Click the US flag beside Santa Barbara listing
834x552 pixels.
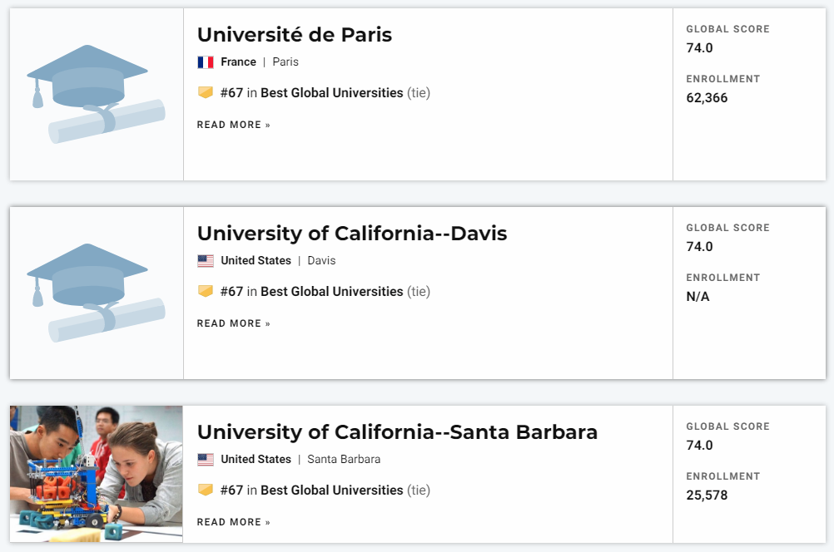[206, 460]
